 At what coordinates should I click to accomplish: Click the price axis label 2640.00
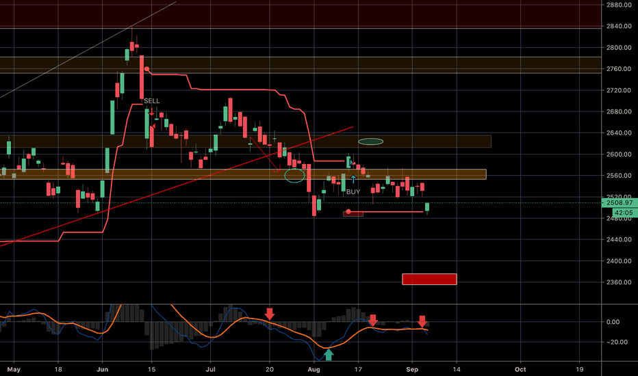tap(619, 133)
